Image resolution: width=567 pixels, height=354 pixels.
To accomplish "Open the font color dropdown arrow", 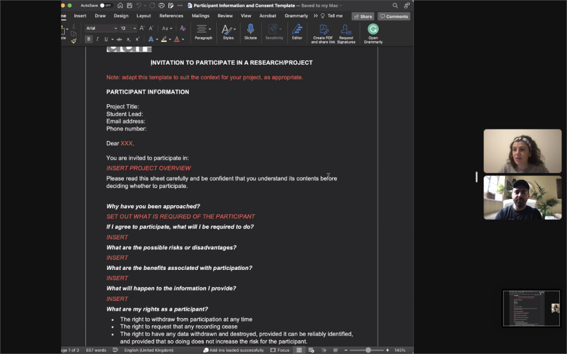I will coord(183,39).
